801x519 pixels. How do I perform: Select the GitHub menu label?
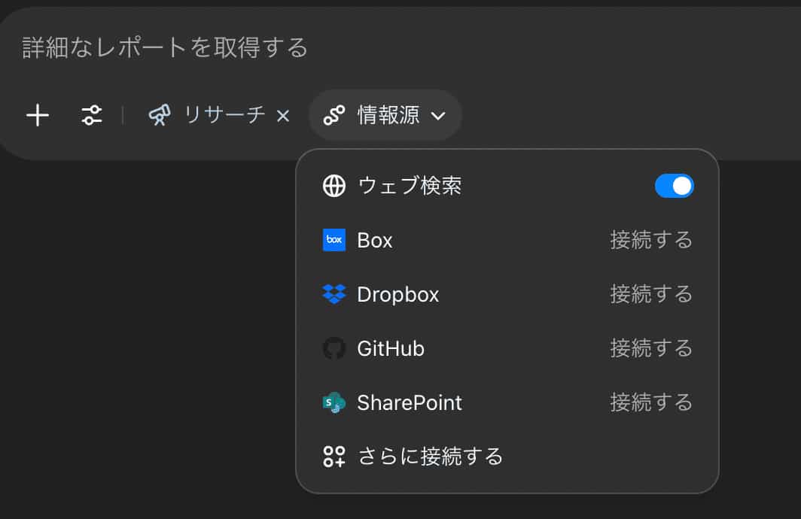click(x=391, y=348)
